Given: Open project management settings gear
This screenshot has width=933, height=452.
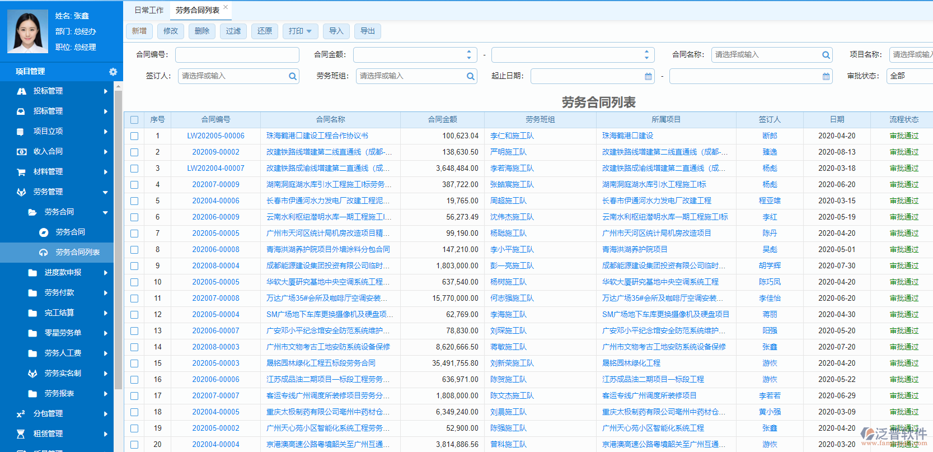Looking at the screenshot, I should click(113, 72).
